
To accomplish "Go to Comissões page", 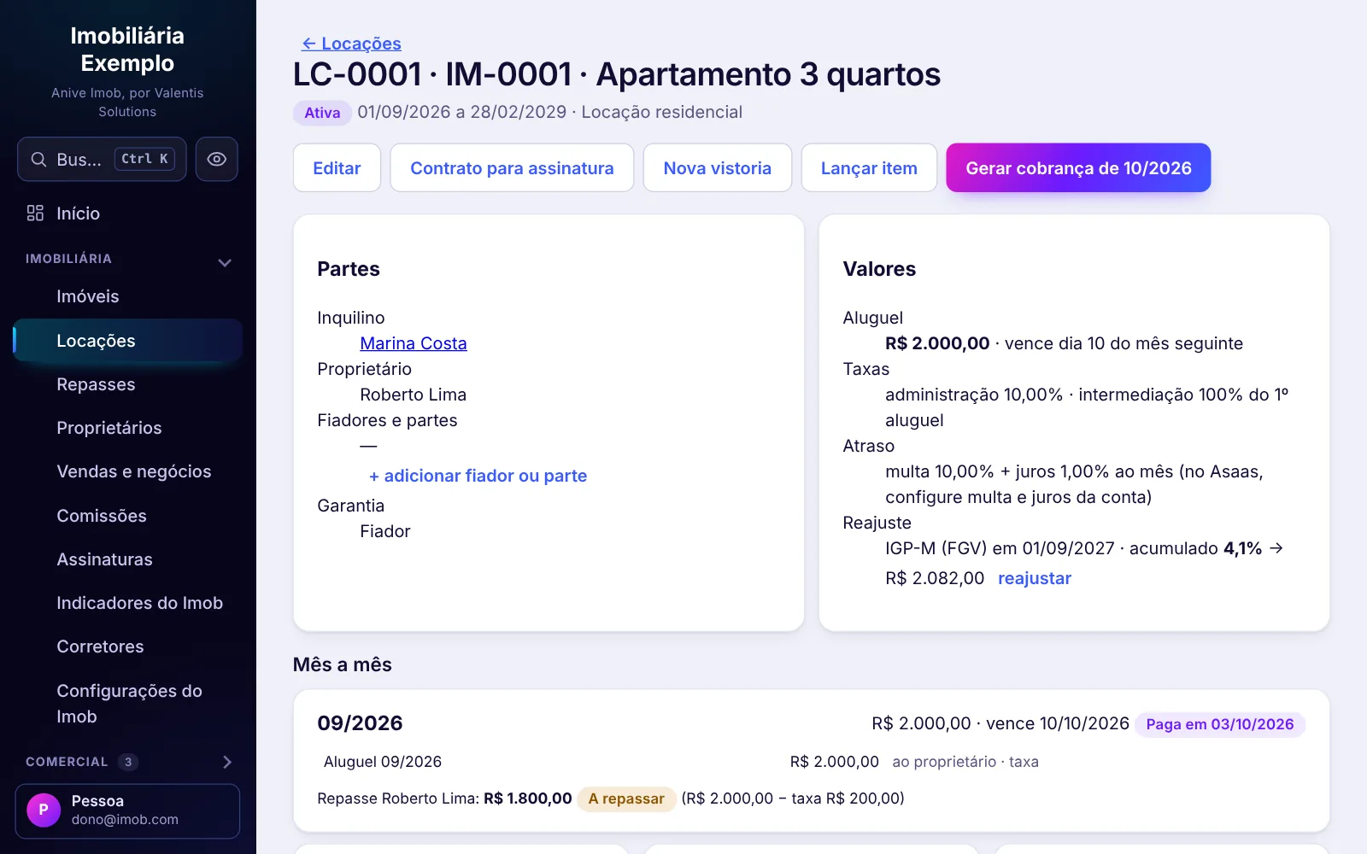I will (128, 516).
